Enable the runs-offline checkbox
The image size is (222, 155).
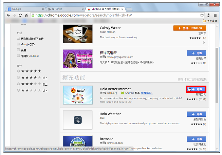tap(18, 38)
